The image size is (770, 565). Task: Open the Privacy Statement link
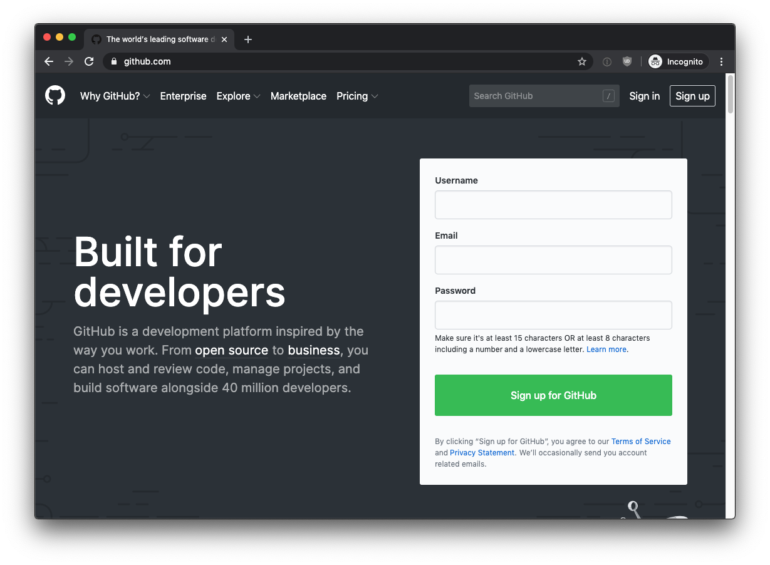482,453
